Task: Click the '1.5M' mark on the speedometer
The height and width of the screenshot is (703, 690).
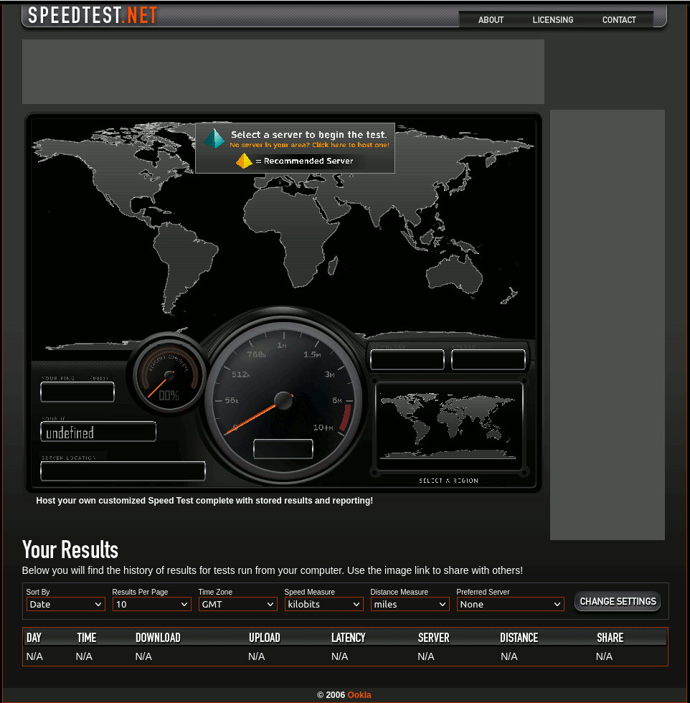Action: [312, 354]
